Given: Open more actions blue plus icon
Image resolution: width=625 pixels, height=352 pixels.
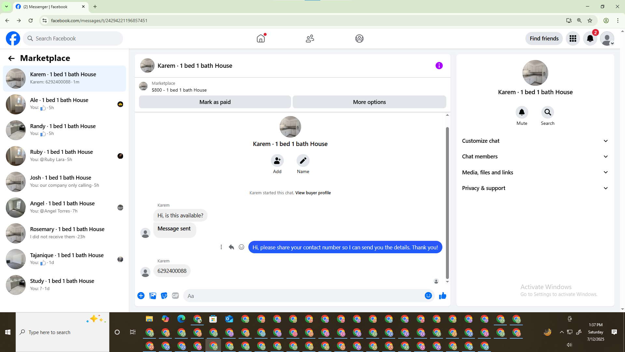Looking at the screenshot, I should click(x=141, y=296).
